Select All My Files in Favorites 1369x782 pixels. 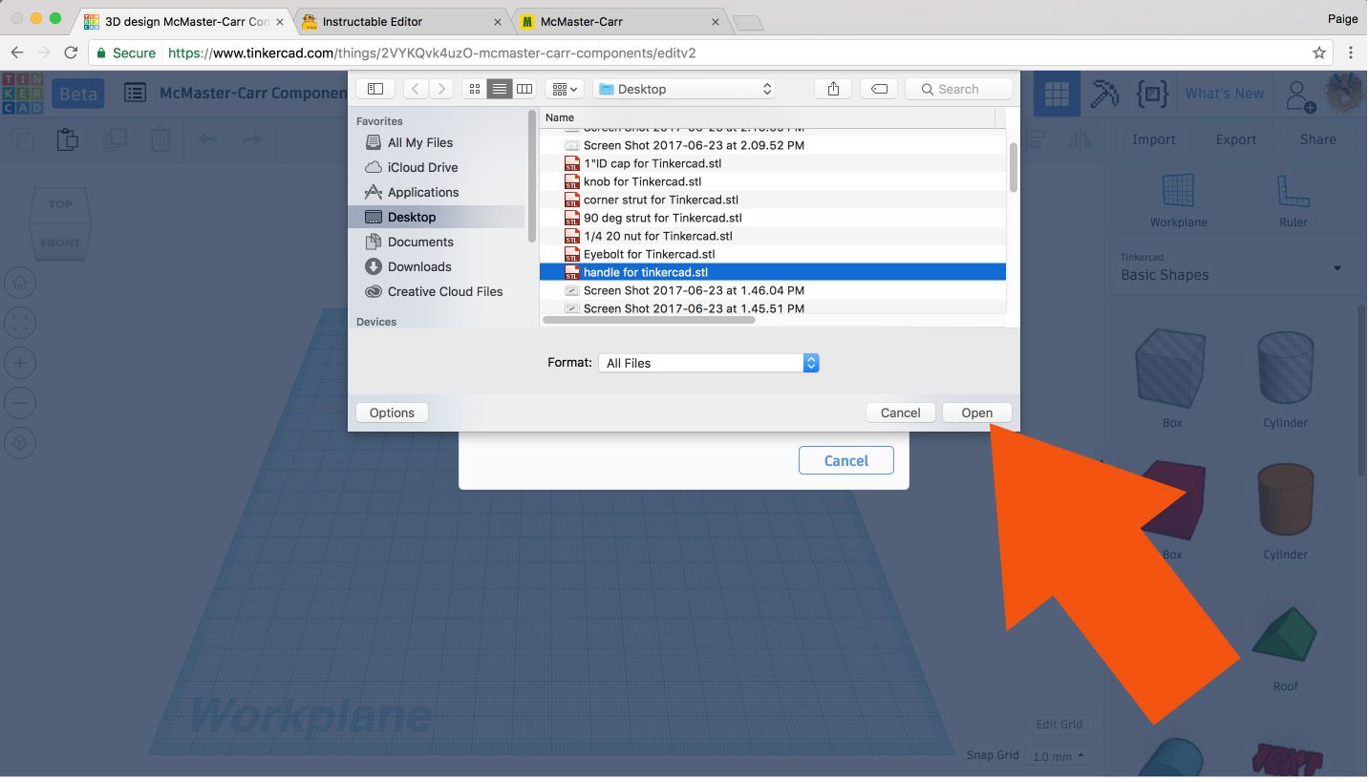(420, 142)
